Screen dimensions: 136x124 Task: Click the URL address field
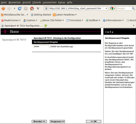pyautogui.click(x=75, y=9)
